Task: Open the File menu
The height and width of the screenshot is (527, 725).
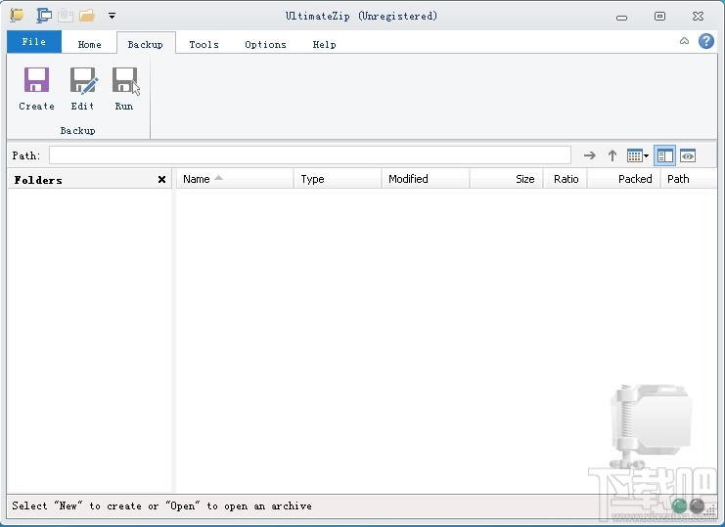Action: 33,42
